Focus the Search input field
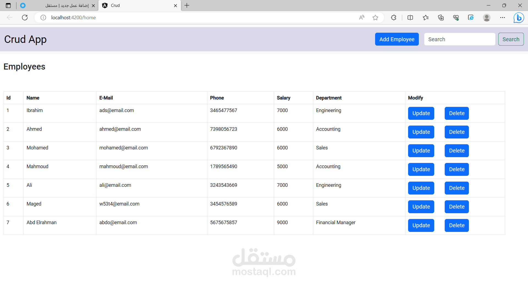This screenshot has height=283, width=528. click(x=460, y=39)
